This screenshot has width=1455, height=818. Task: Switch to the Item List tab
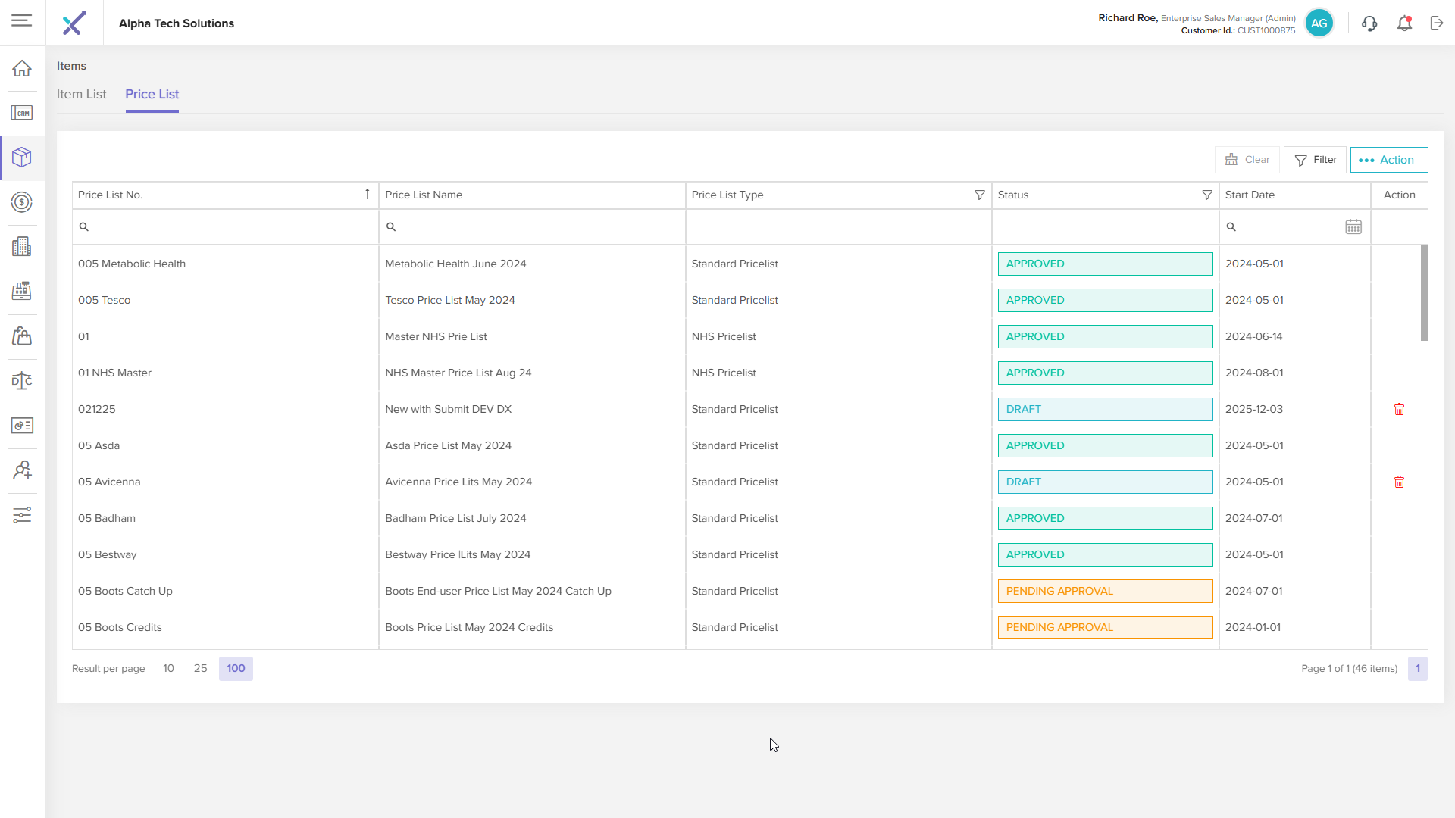pos(82,95)
